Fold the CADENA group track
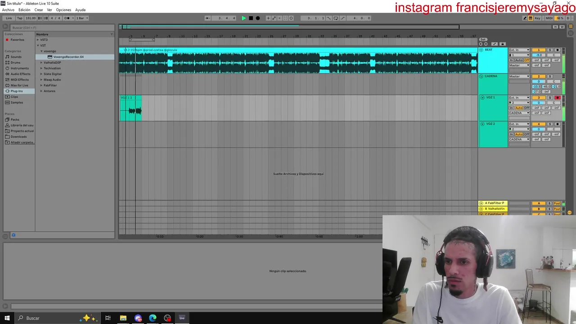 pyautogui.click(x=481, y=76)
